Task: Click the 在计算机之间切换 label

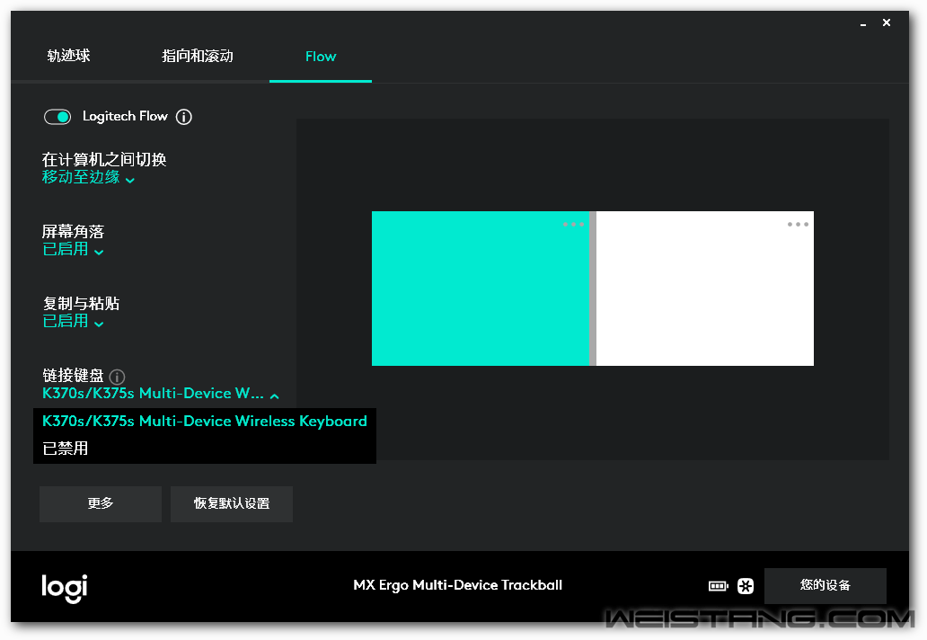Action: tap(104, 160)
